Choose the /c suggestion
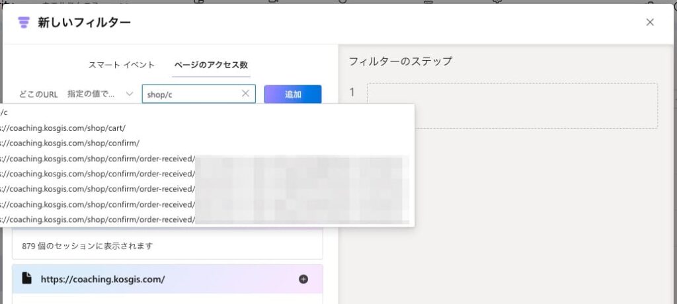This screenshot has height=304, width=677. (206, 113)
